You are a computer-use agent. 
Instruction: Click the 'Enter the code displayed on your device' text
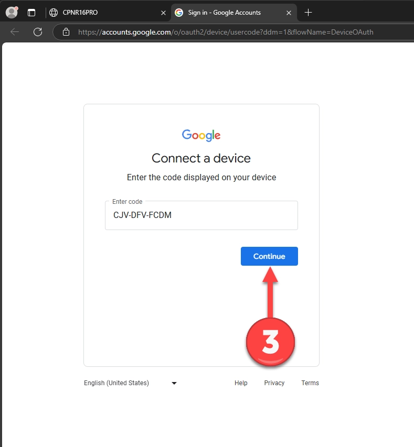[x=201, y=177]
